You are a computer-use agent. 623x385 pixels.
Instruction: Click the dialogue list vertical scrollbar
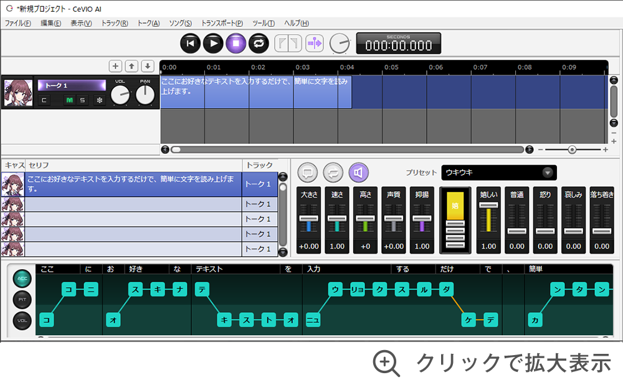point(283,214)
